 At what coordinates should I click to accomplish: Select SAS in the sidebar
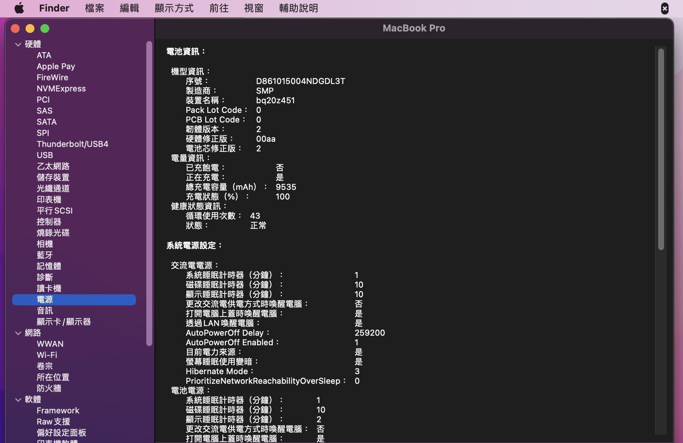44,111
